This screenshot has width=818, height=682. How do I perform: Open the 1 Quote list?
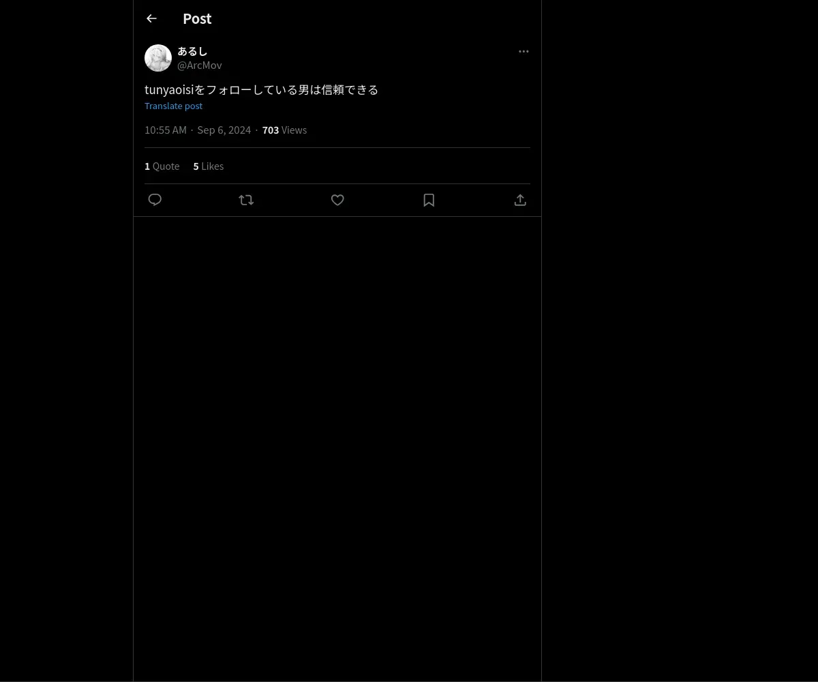[x=162, y=166]
